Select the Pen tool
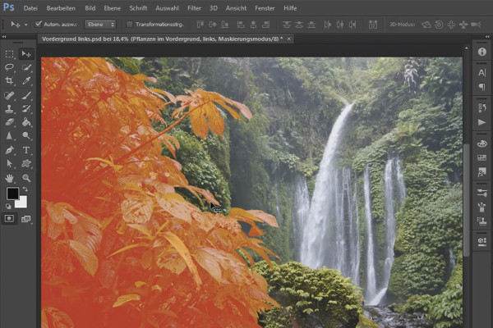 9,150
